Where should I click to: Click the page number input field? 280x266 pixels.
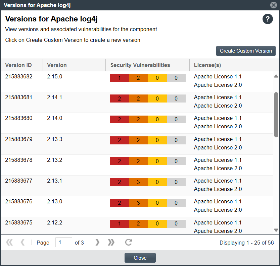(63, 243)
